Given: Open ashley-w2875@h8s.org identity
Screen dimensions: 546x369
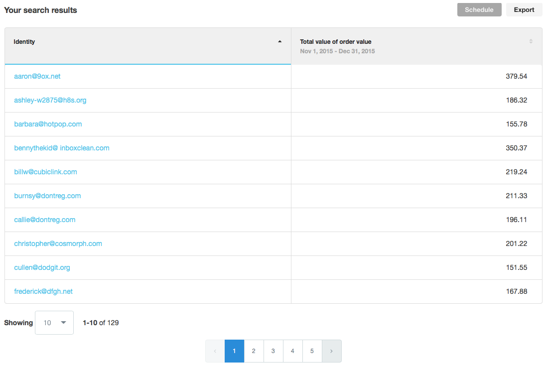Looking at the screenshot, I should tap(50, 100).
